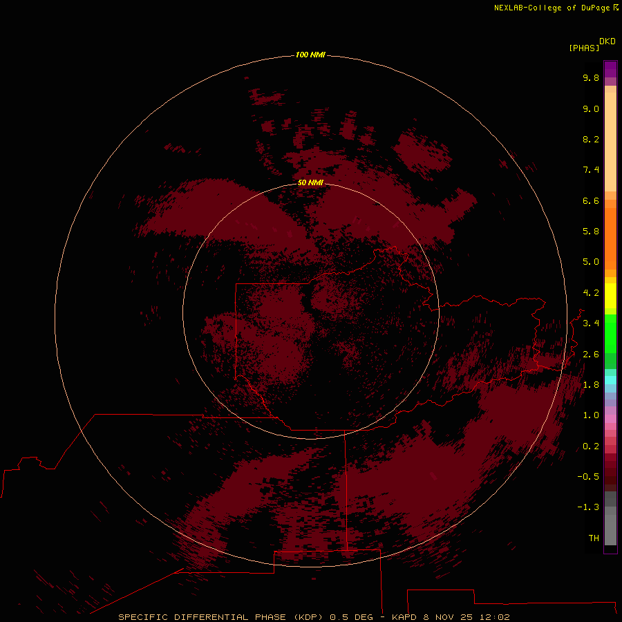This screenshot has height=622, width=622.
Task: Click the 7.4 scale value
Action: 591,170
